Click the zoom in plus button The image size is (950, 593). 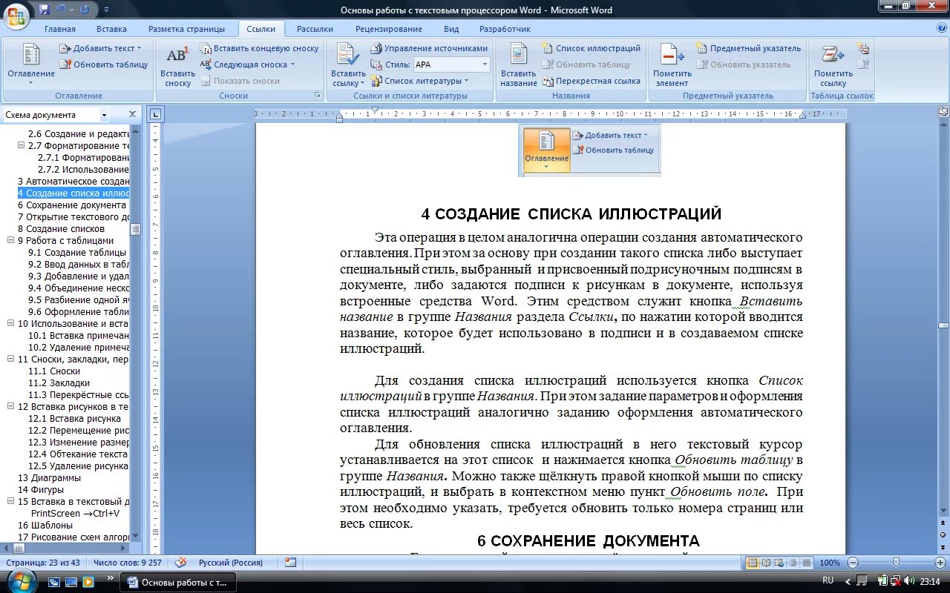(941, 563)
